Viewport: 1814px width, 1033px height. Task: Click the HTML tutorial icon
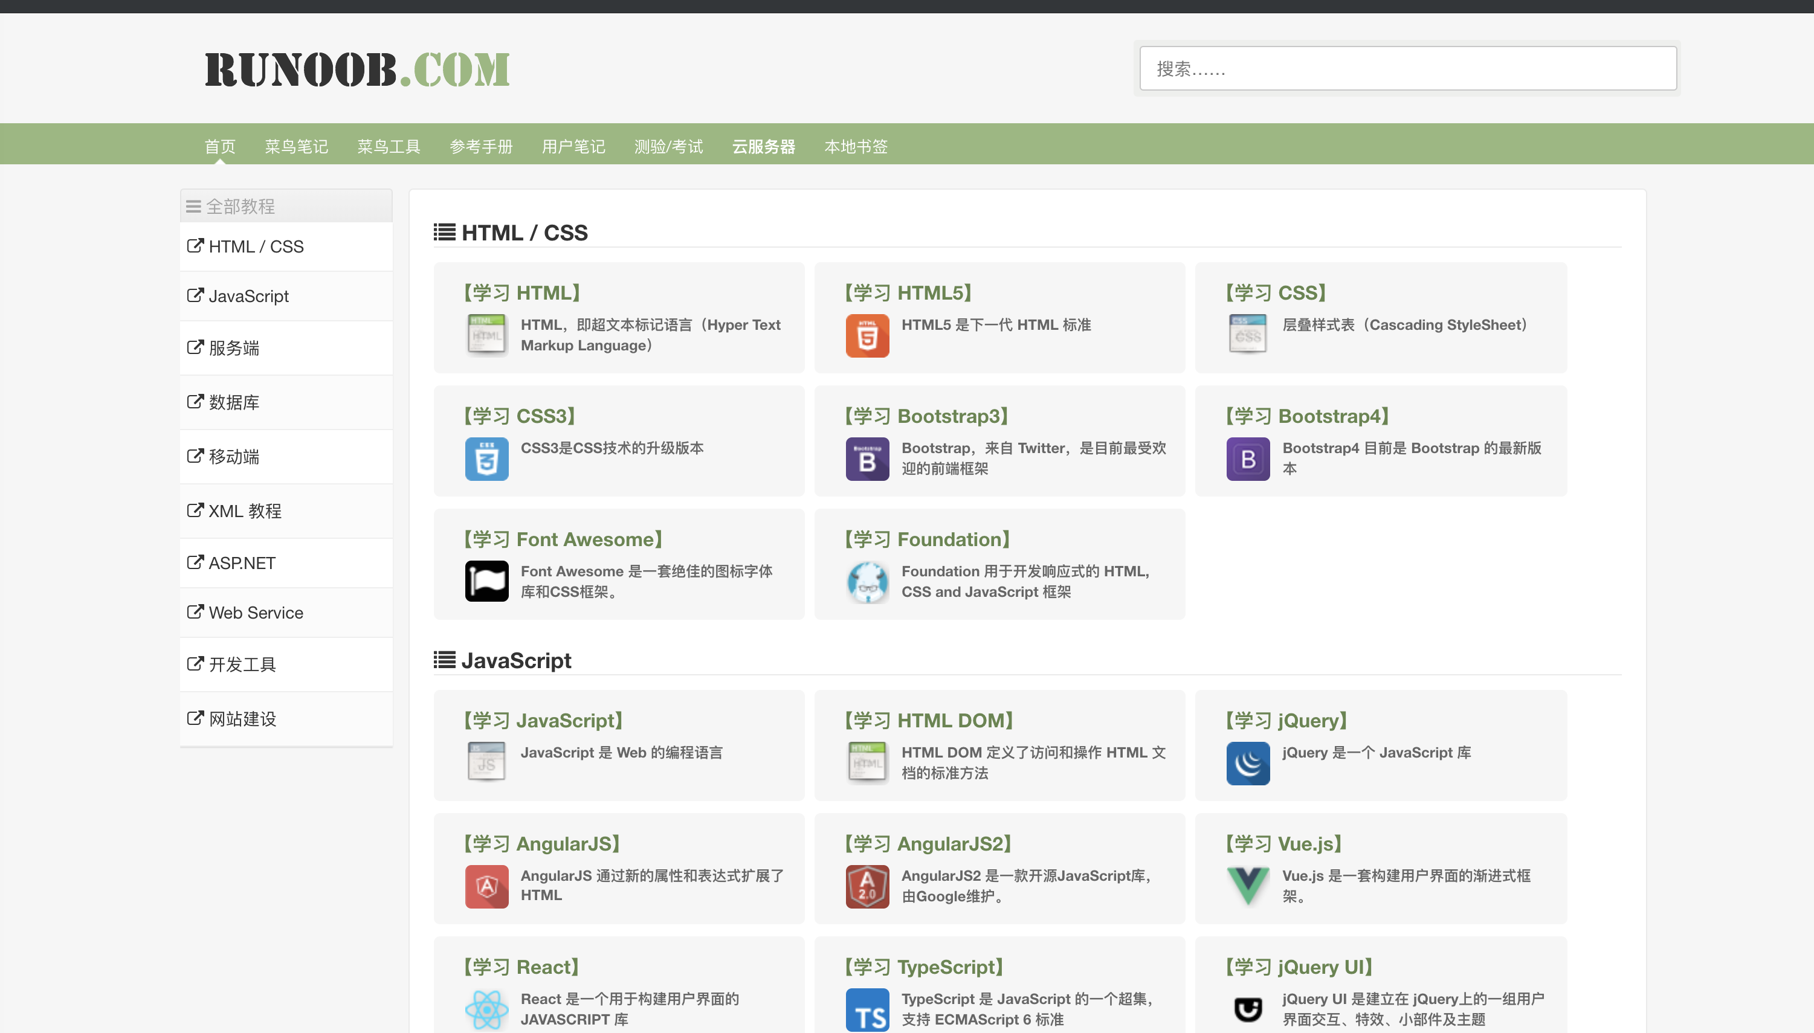[486, 335]
